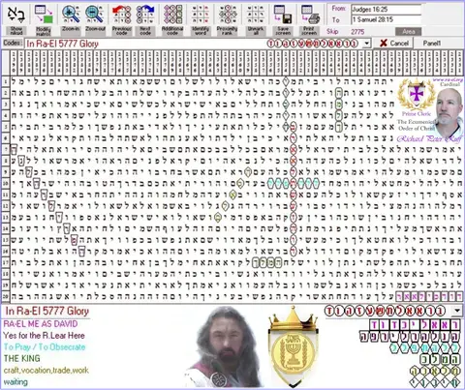This screenshot has height=390, width=465.
Task: Click the Unmark all icon
Action: coord(256,14)
